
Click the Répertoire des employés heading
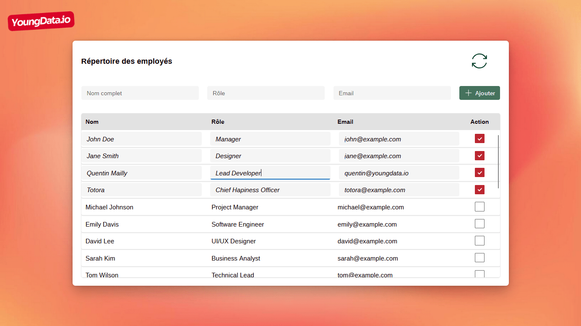click(x=127, y=61)
